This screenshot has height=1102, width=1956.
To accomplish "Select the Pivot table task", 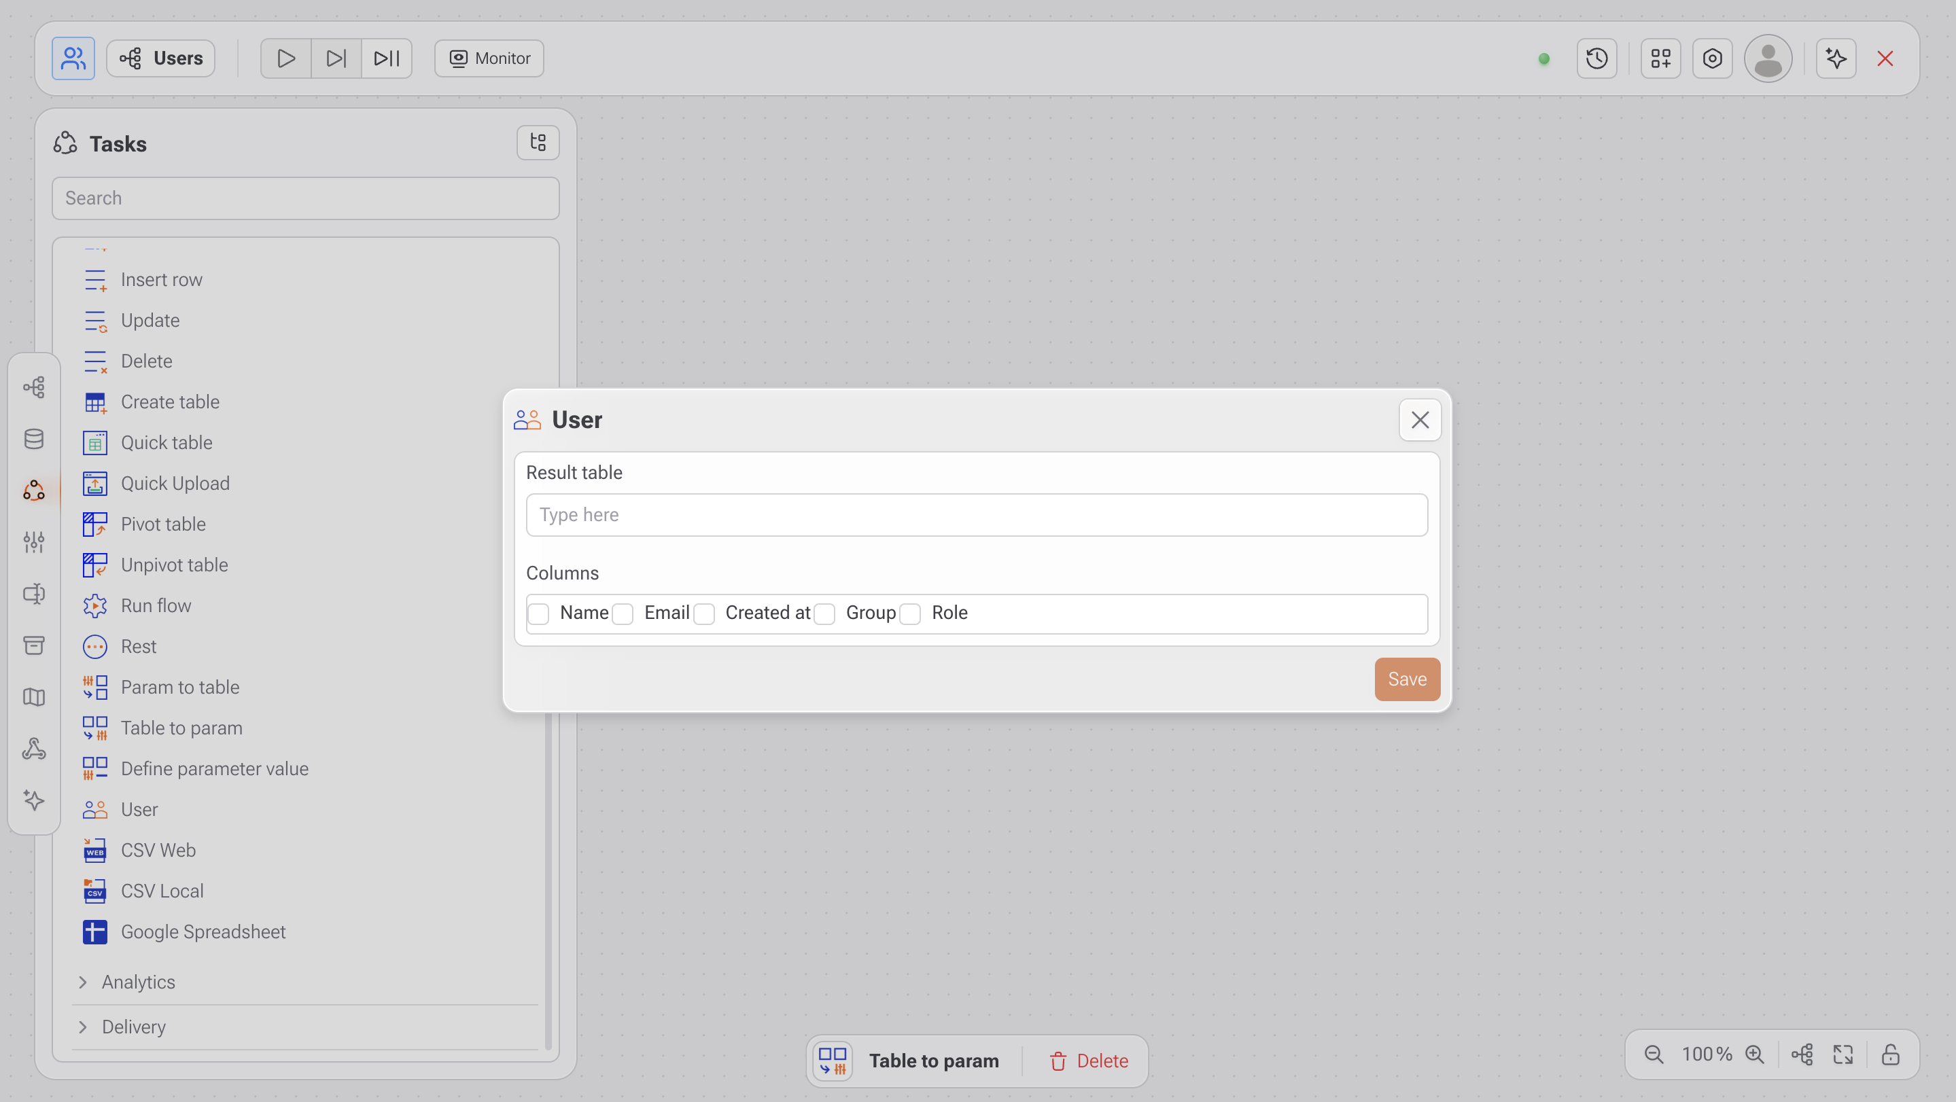I will click(162, 525).
